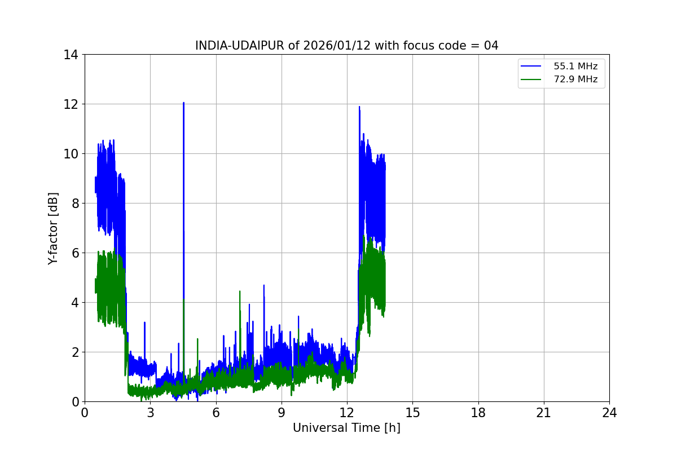Click the green 72.9 MHz legend line
This screenshot has width=677, height=451.
tap(532, 79)
